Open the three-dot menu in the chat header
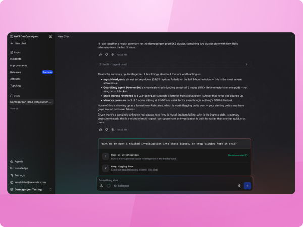This screenshot has height=227, width=303. [x=291, y=36]
